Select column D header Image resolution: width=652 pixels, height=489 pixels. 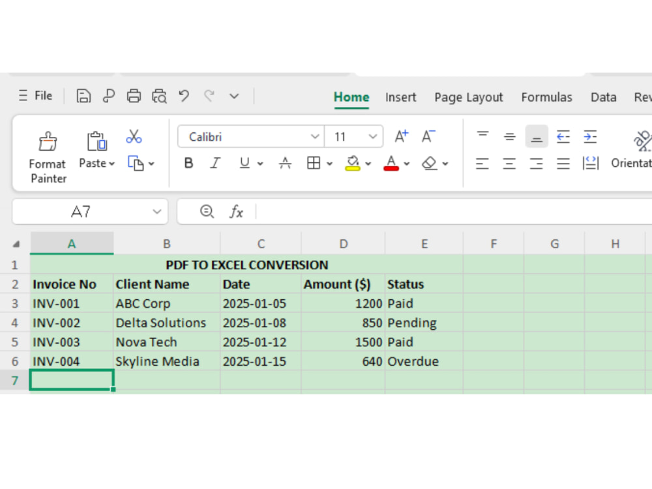[344, 244]
